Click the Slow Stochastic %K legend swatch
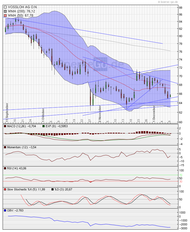190x232 pixels. tap(5, 189)
